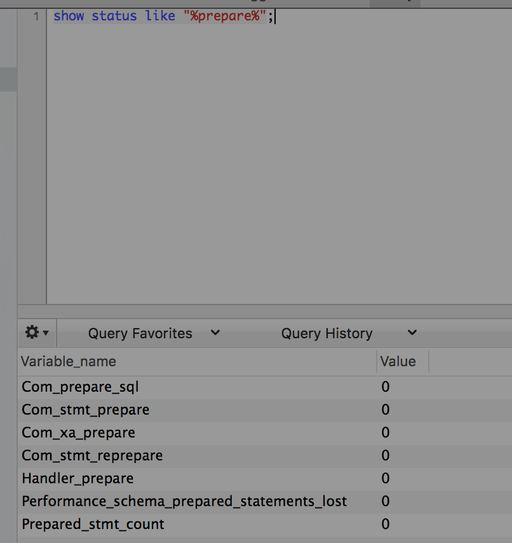Select the Handler_prepare row
The width and height of the screenshot is (512, 543).
click(x=265, y=478)
